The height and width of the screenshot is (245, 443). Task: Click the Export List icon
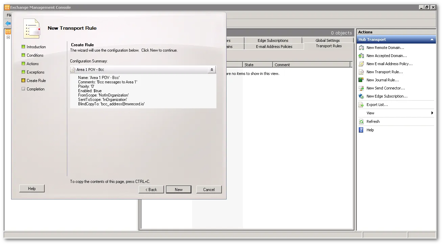pyautogui.click(x=361, y=105)
